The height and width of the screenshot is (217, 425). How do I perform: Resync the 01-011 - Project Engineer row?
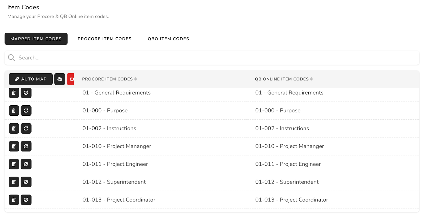tap(26, 164)
